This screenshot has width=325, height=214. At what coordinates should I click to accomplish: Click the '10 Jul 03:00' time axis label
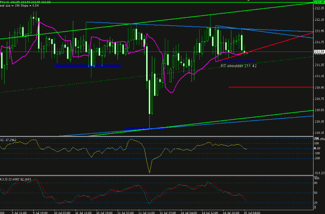tap(62, 212)
